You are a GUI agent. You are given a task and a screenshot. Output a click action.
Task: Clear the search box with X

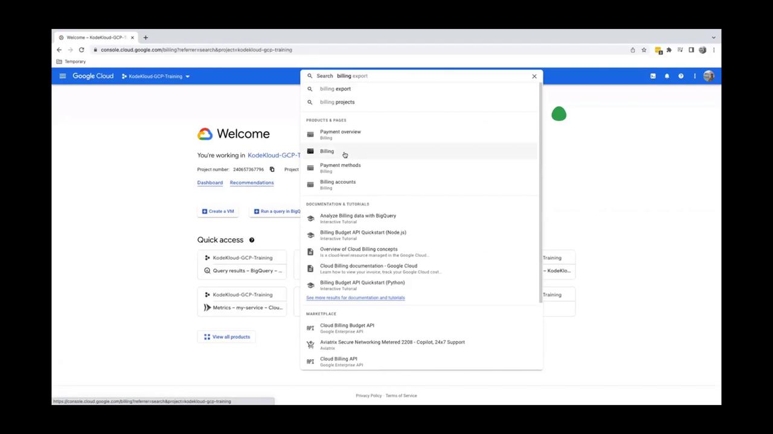(x=534, y=76)
